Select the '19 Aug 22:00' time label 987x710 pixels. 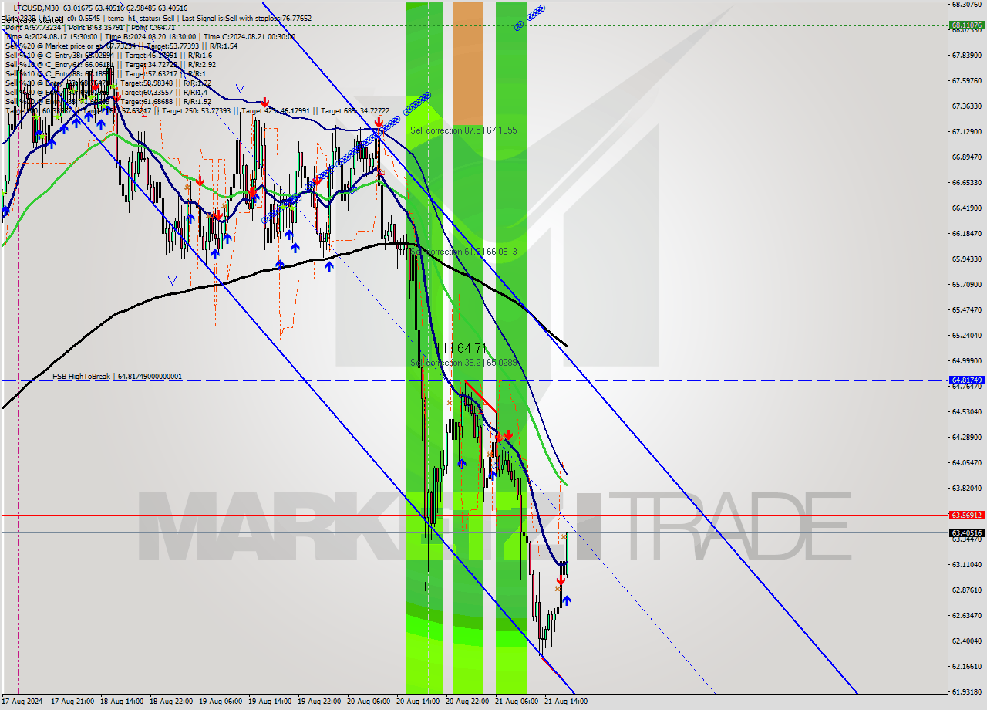pos(319,702)
